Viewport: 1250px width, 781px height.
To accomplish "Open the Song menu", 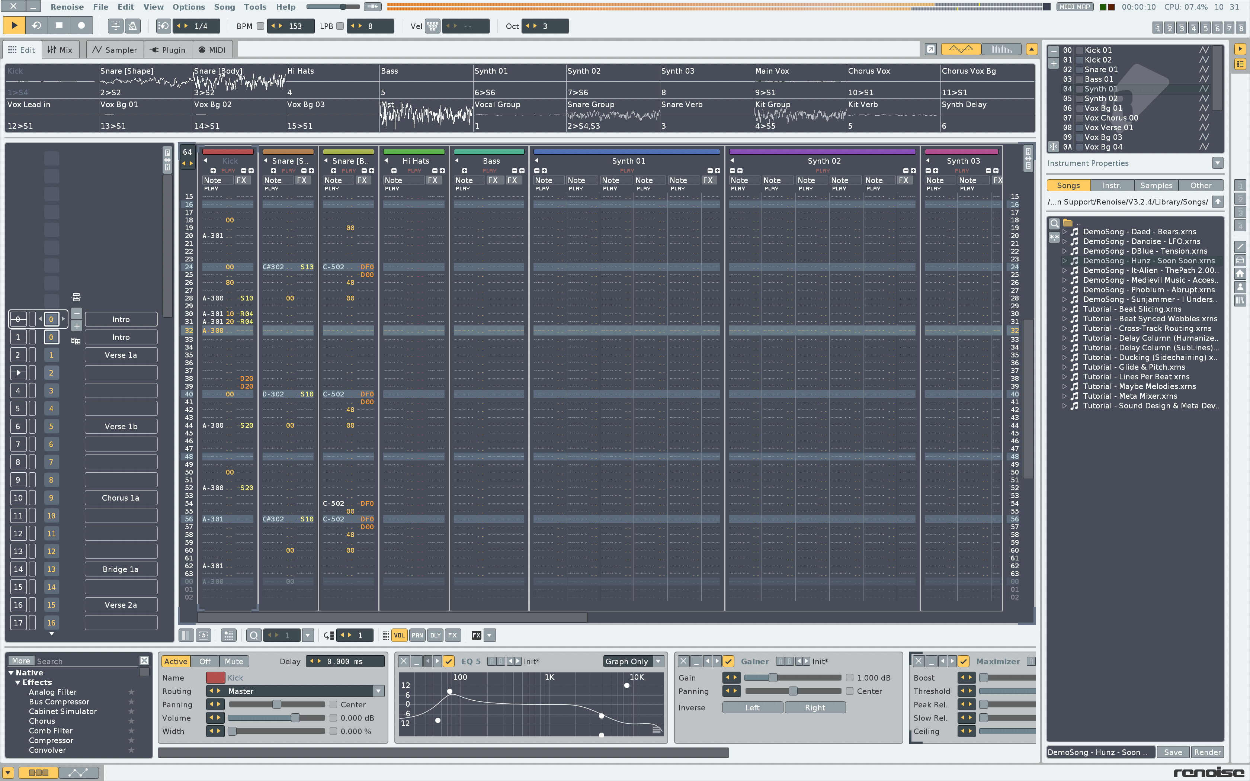I will coord(224,7).
